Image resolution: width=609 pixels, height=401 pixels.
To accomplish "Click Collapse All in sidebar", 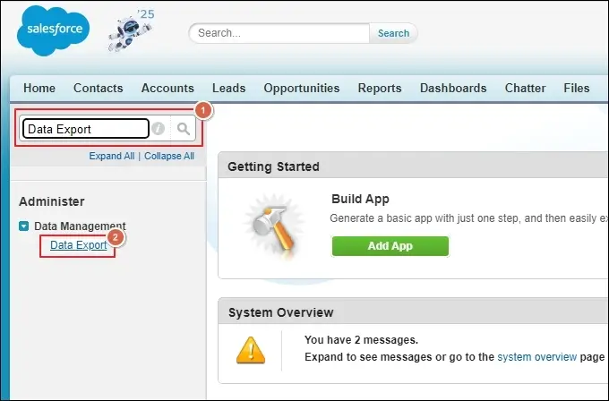I will [x=169, y=156].
